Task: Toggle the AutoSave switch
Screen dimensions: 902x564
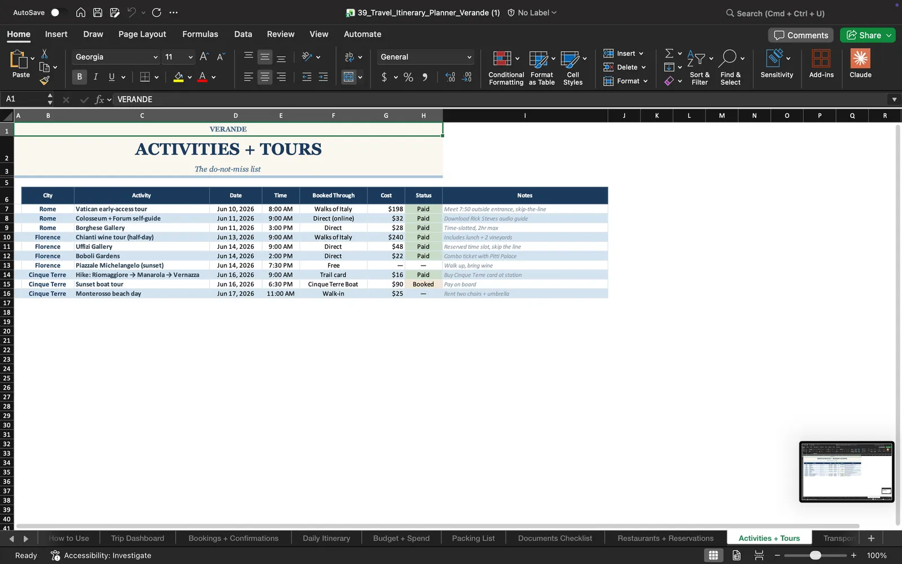Action: click(58, 12)
